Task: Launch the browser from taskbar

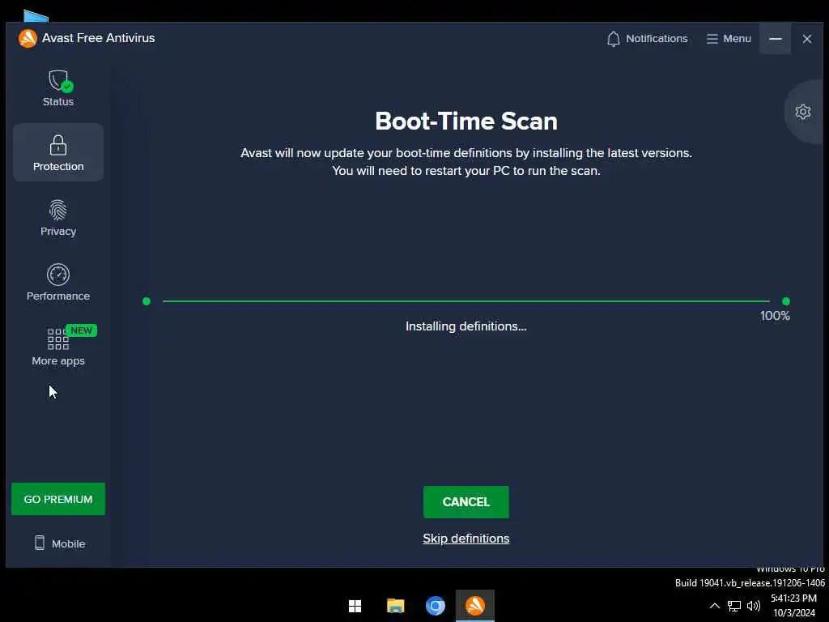Action: 435,606
